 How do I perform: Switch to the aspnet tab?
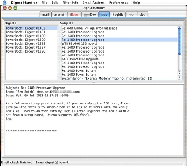click(x=59, y=14)
